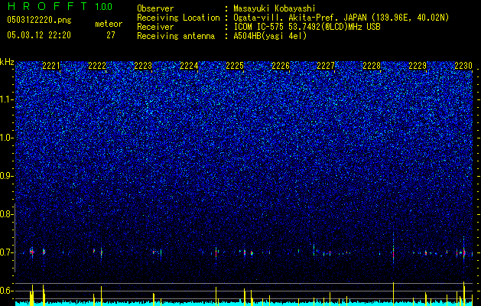The height and width of the screenshot is (306, 481).
Task: Click the 2221 time marker
Action: (51, 66)
